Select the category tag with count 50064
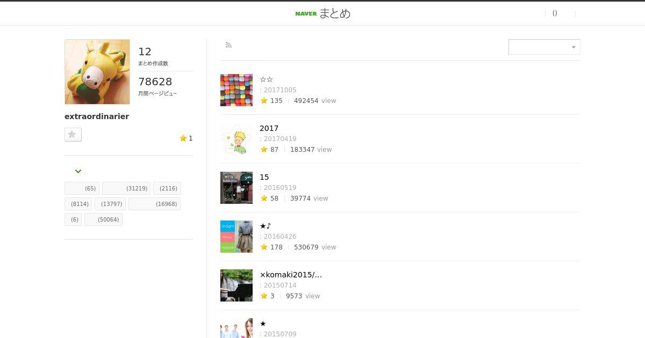 pos(103,219)
